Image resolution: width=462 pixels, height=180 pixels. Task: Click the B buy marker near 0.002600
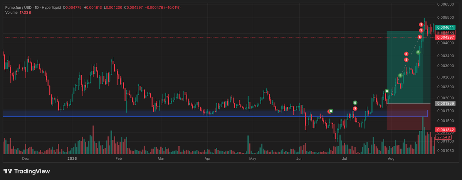pos(400,76)
